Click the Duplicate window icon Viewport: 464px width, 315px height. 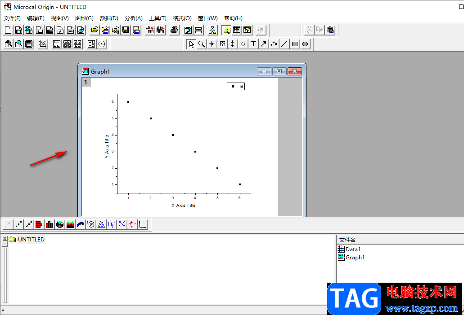pyautogui.click(x=198, y=30)
